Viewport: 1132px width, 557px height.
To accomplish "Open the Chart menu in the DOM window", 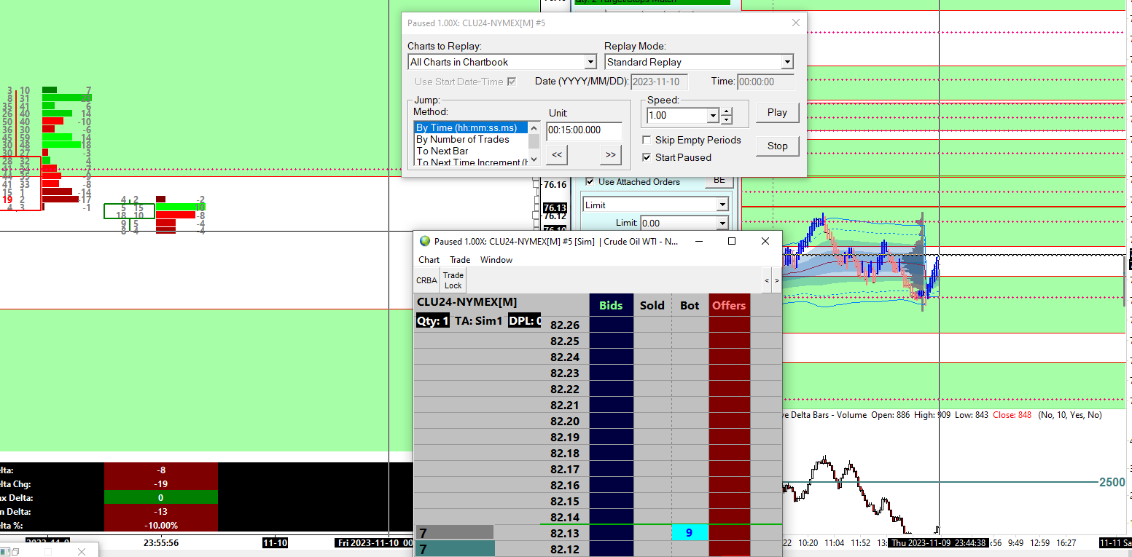I will 429,260.
